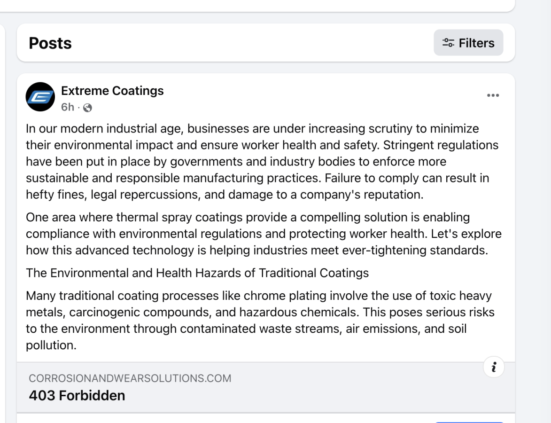Select the Posts section heading
The width and height of the screenshot is (551, 423).
tap(50, 43)
